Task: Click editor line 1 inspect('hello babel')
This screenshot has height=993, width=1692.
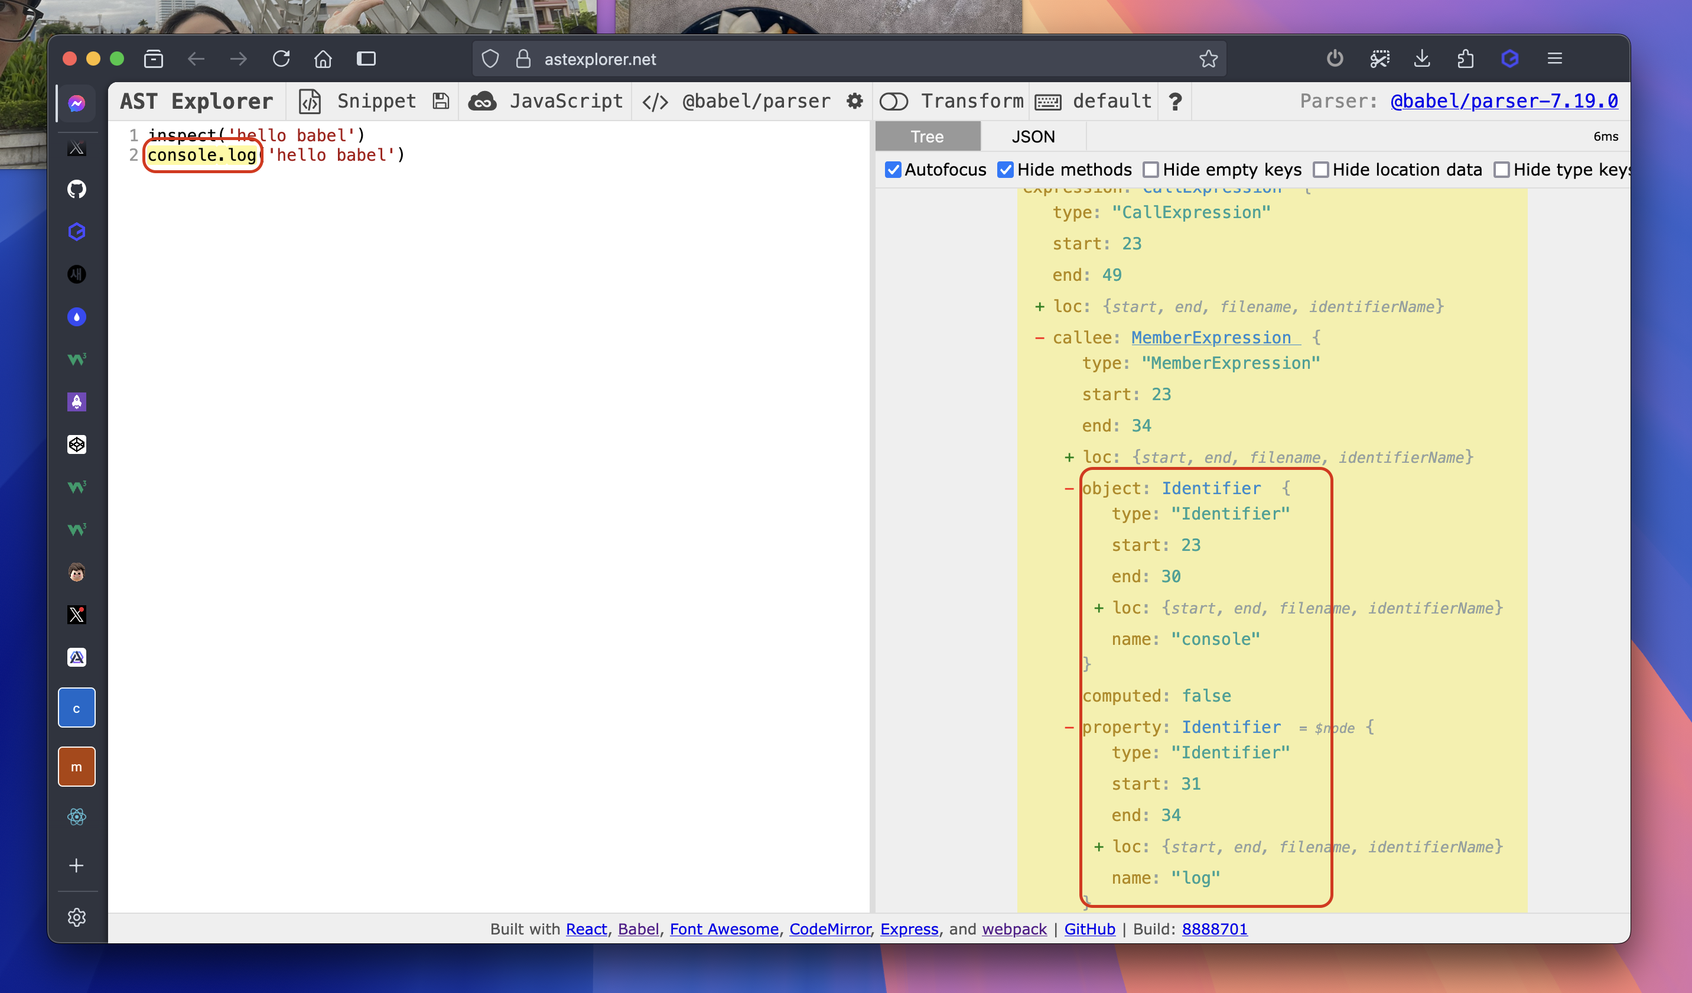Action: 256,136
